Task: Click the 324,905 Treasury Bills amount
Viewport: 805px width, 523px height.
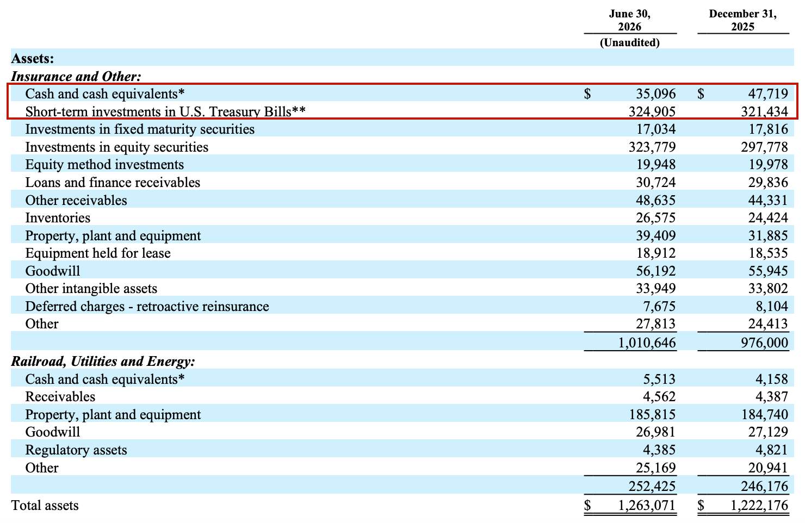Action: pyautogui.click(x=652, y=112)
